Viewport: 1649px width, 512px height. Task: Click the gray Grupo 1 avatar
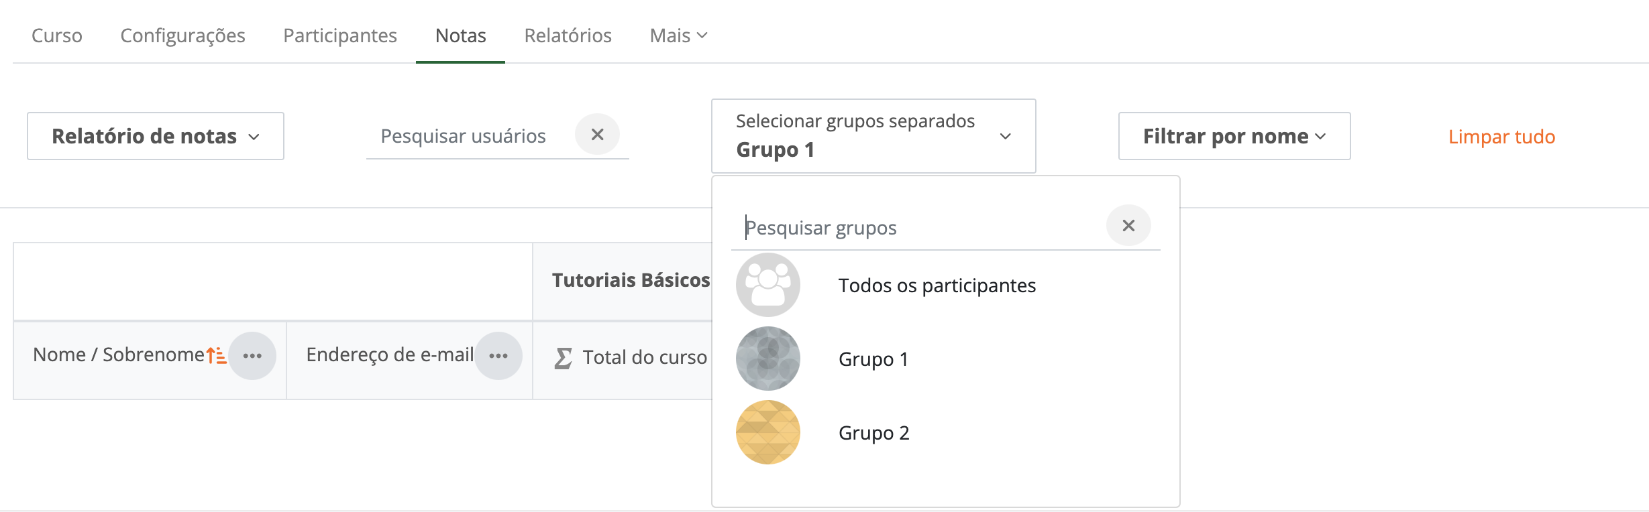(768, 359)
